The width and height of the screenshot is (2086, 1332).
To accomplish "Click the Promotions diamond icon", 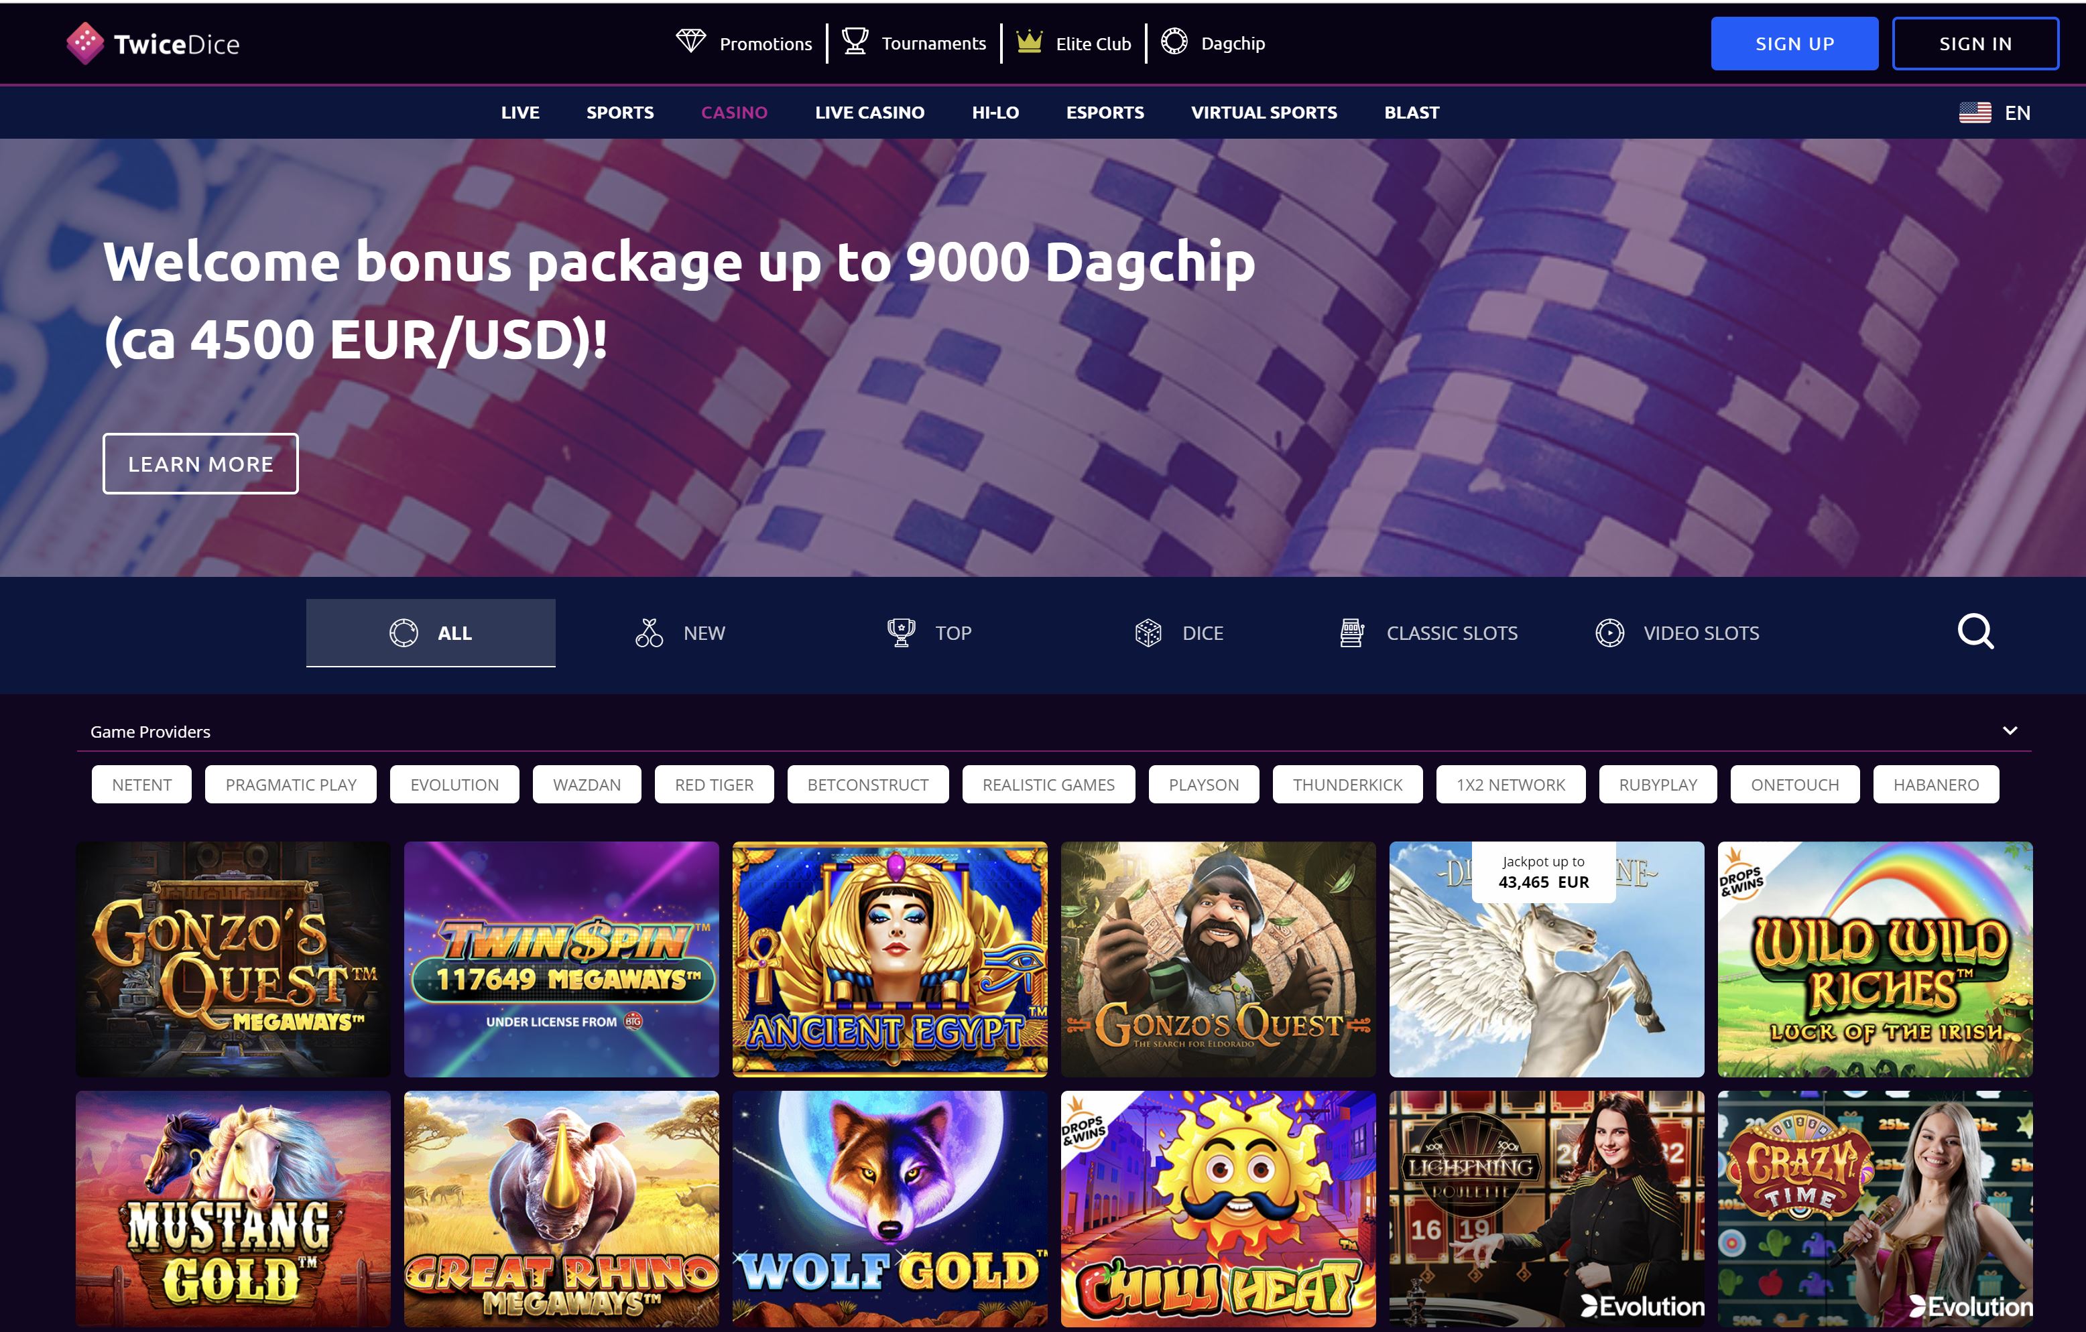I will pyautogui.click(x=690, y=42).
